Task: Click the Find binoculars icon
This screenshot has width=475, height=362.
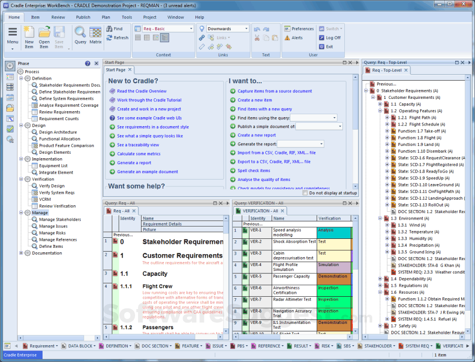Action: [x=109, y=29]
